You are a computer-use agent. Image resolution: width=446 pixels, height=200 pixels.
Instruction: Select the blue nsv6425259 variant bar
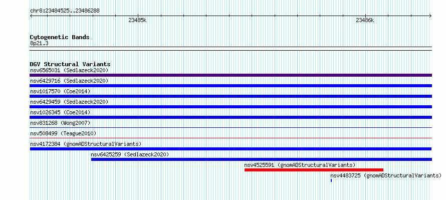(x=262, y=159)
